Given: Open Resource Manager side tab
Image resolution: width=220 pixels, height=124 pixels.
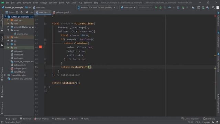Looking at the screenshot, I should 2,23.
